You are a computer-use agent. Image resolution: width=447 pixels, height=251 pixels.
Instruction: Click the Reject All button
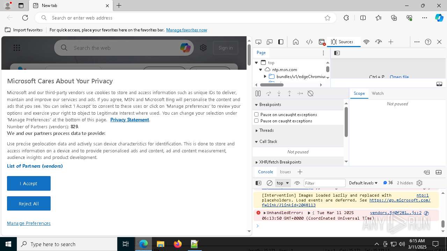coord(29,204)
